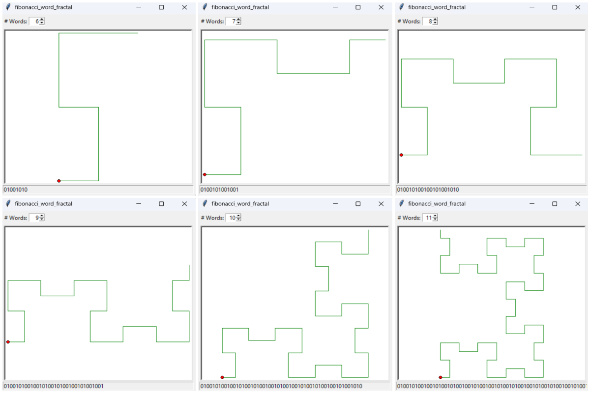The width and height of the screenshot is (590, 393).
Task: Click the '# Words:' label in the 6-words window
Action: 16,21
